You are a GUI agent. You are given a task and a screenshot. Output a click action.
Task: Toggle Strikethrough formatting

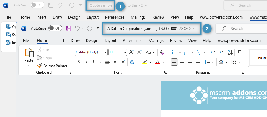pos(107,62)
